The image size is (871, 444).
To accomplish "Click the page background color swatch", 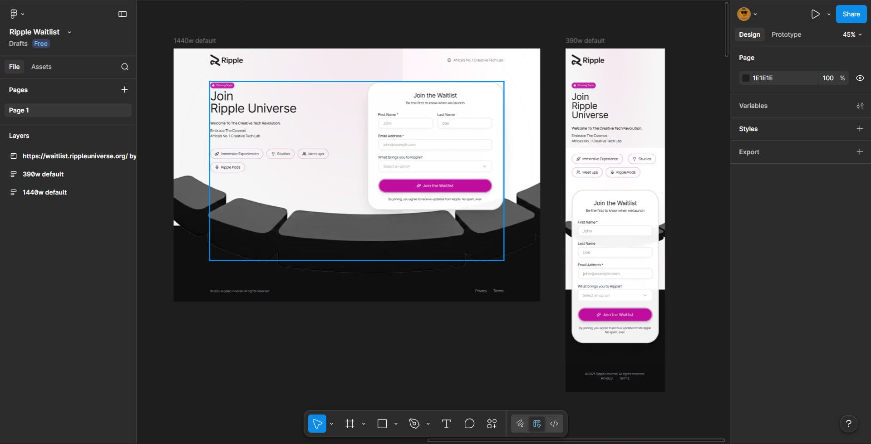I will click(x=745, y=78).
